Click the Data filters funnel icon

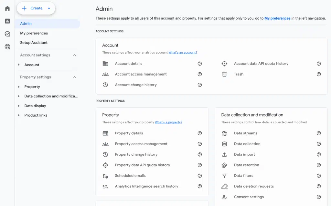[x=224, y=176]
